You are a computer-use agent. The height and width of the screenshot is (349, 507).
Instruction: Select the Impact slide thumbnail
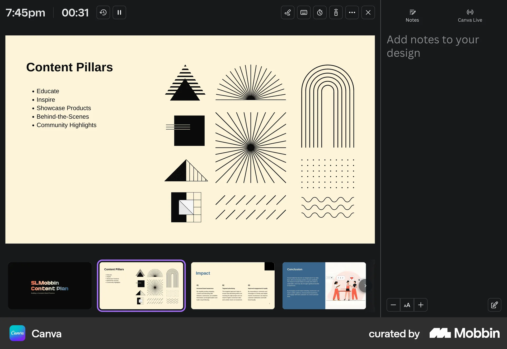coord(233,286)
